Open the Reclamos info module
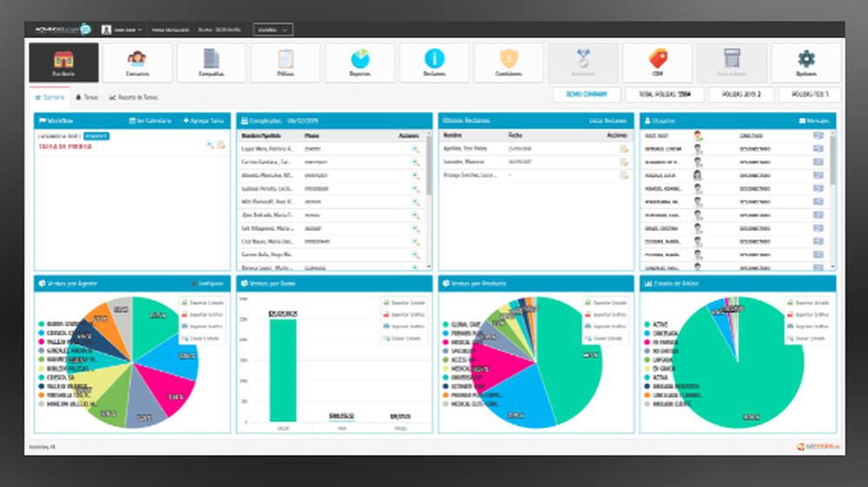Image resolution: width=868 pixels, height=487 pixels. (x=434, y=62)
